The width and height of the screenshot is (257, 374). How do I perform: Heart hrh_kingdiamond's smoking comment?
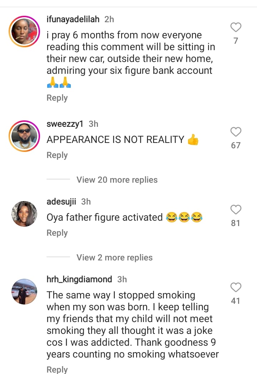(x=236, y=287)
